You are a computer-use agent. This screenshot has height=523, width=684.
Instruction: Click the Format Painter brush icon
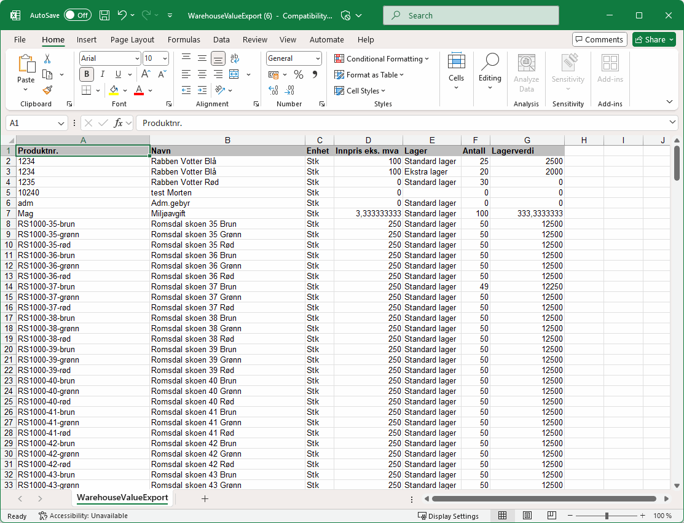click(x=47, y=90)
